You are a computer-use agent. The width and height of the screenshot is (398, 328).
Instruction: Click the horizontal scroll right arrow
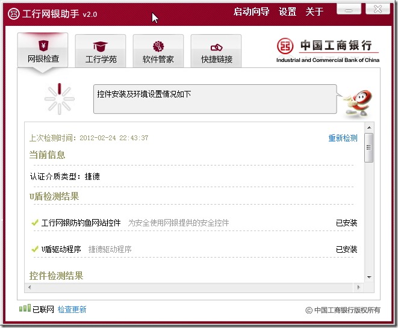click(x=358, y=288)
